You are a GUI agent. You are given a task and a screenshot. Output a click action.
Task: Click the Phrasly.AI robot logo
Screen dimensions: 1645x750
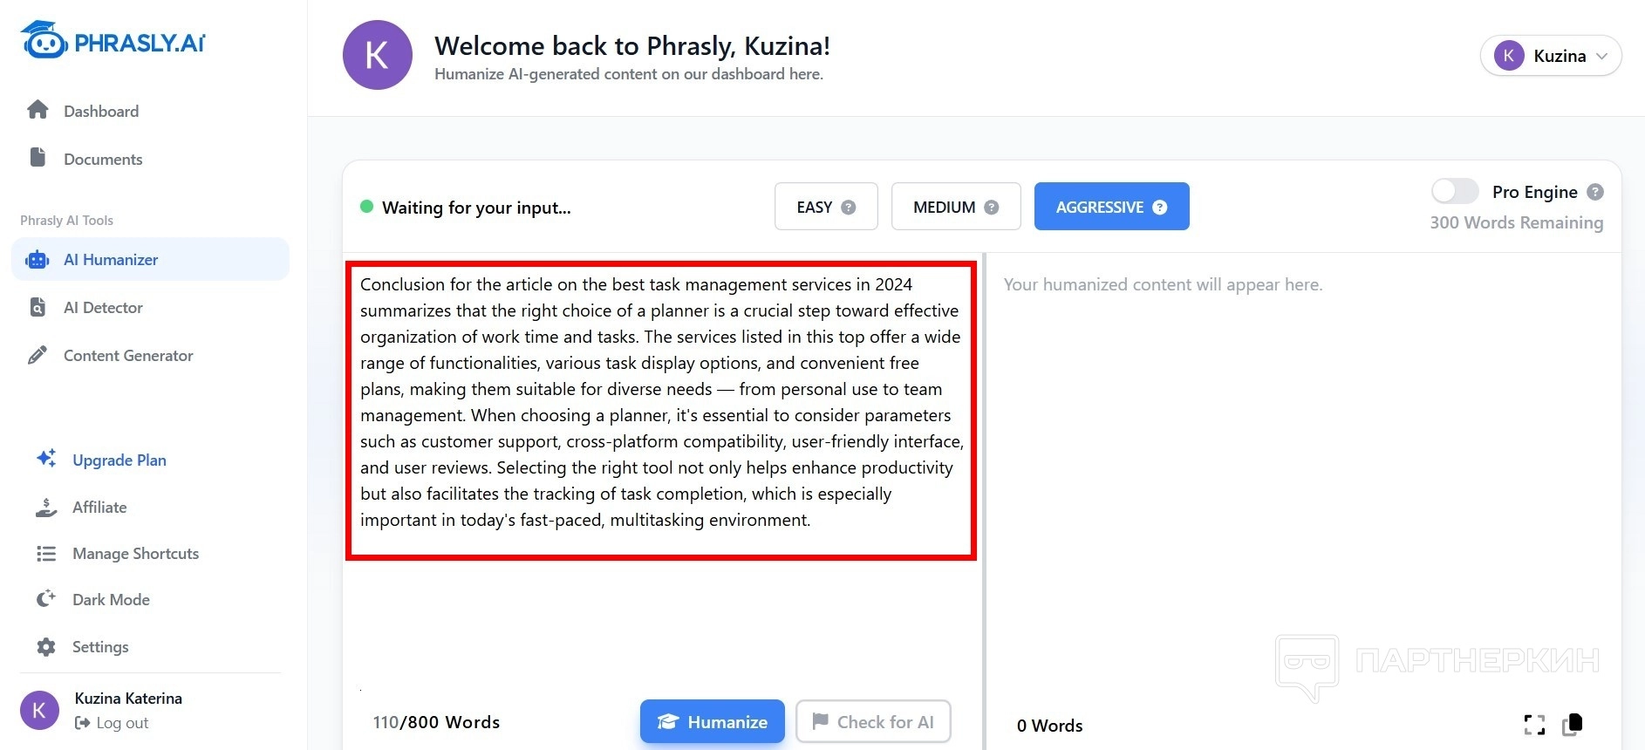coord(44,40)
